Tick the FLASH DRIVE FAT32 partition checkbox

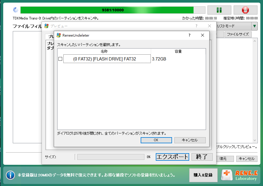point(60,59)
